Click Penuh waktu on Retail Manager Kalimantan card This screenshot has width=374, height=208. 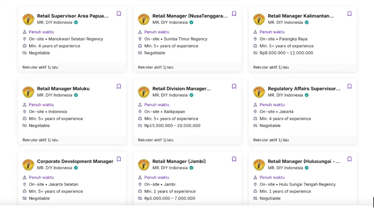[272, 32]
